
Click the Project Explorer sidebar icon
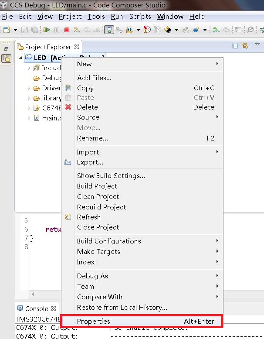point(7,58)
